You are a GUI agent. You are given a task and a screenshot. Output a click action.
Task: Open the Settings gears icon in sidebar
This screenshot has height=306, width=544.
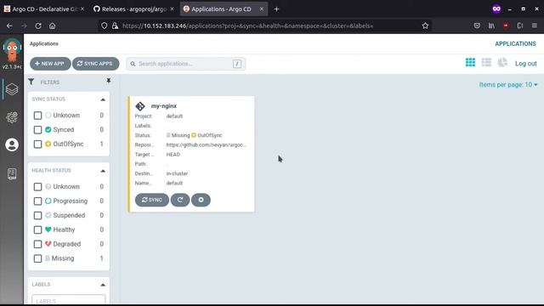(x=12, y=117)
